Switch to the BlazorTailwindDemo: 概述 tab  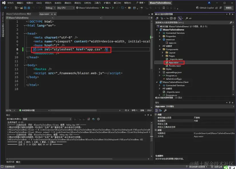[x=19, y=14]
